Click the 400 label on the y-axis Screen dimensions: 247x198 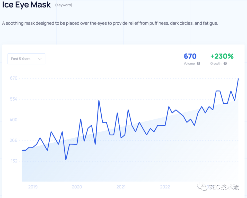coord(14,120)
